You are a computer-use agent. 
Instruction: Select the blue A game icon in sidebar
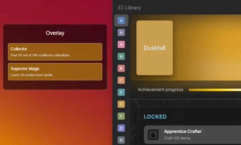121,20
